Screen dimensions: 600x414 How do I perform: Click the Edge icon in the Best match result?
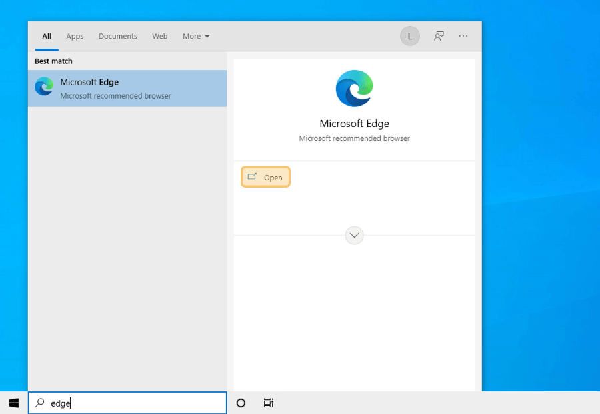44,87
